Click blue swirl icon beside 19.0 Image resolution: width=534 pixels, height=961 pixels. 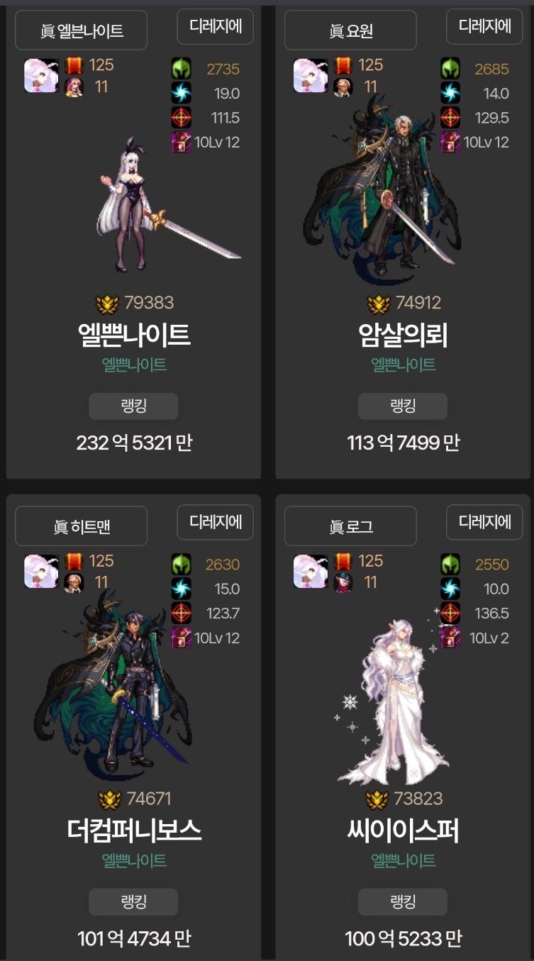(x=182, y=93)
